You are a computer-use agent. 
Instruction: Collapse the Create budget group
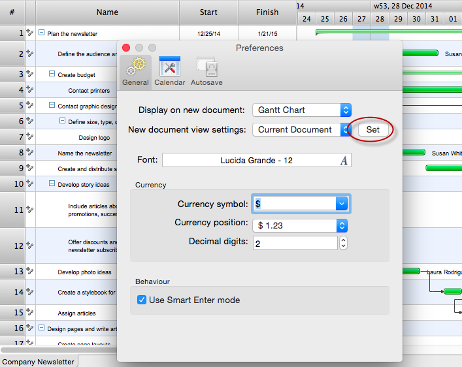coord(52,73)
